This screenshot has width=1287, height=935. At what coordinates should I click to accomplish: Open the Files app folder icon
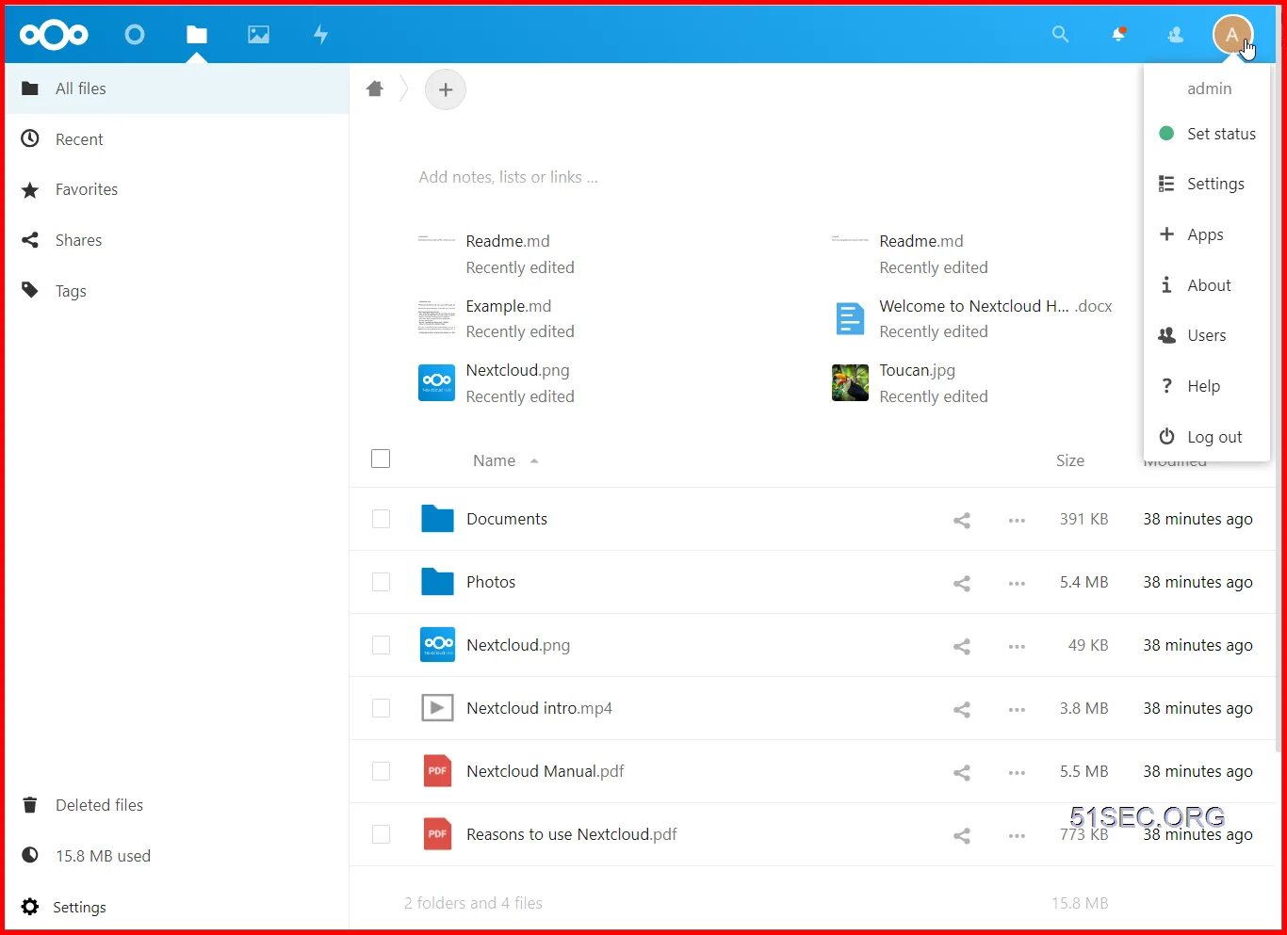point(197,35)
